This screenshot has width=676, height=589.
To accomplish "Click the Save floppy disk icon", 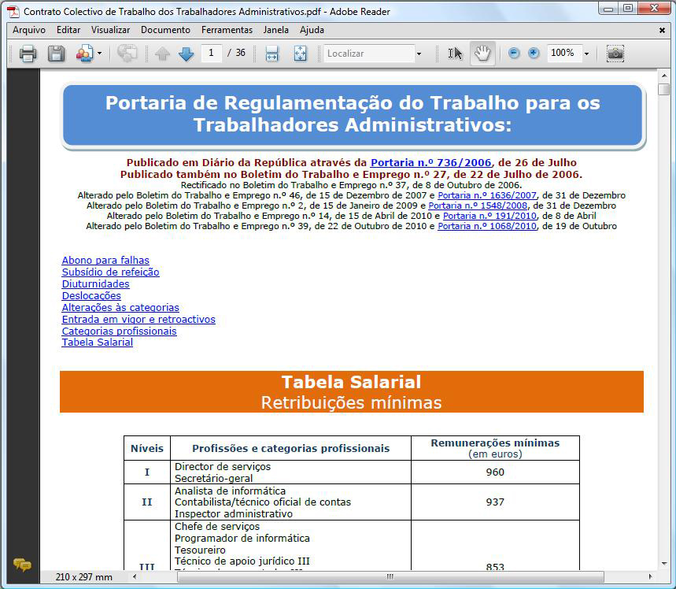I will coord(56,54).
